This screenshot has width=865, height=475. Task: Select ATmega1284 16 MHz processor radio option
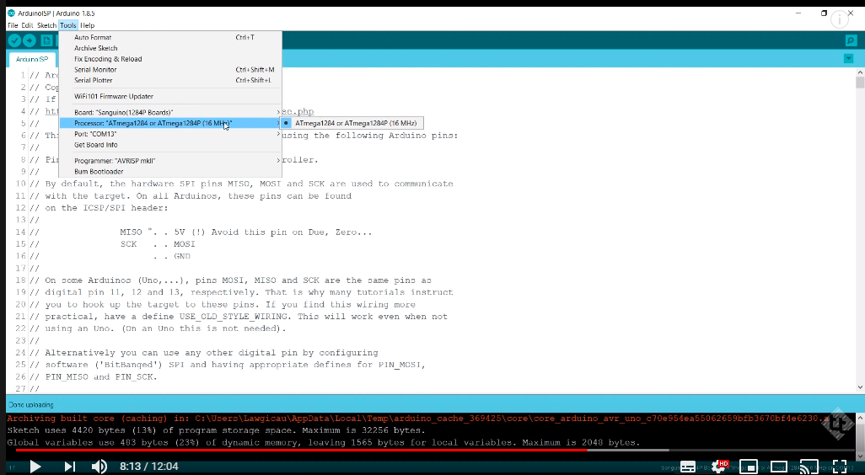click(x=352, y=123)
